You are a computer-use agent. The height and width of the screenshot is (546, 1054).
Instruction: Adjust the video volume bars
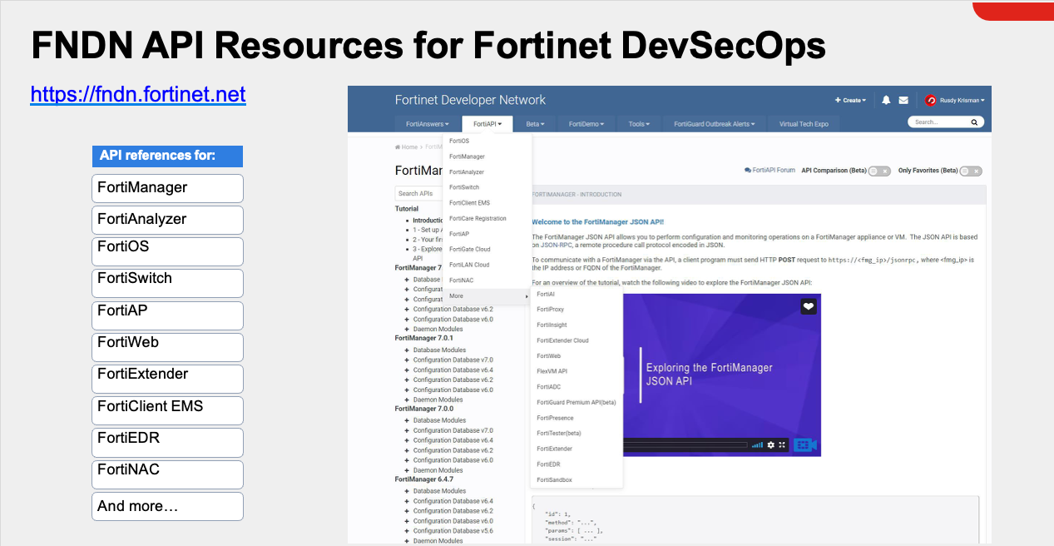click(x=757, y=445)
